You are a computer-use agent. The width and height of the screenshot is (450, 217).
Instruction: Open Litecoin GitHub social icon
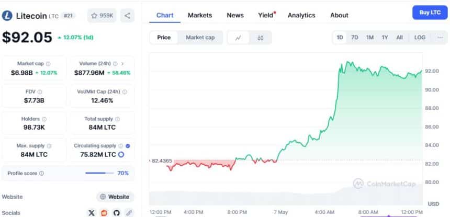tap(116, 213)
